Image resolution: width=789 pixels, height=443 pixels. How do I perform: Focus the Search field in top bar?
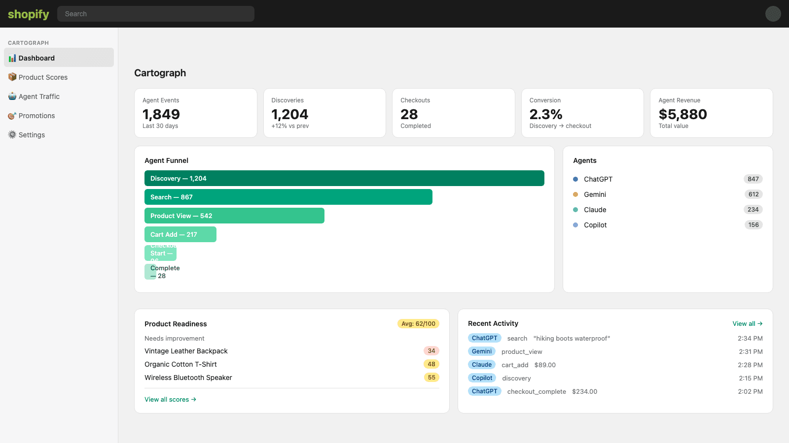click(156, 14)
